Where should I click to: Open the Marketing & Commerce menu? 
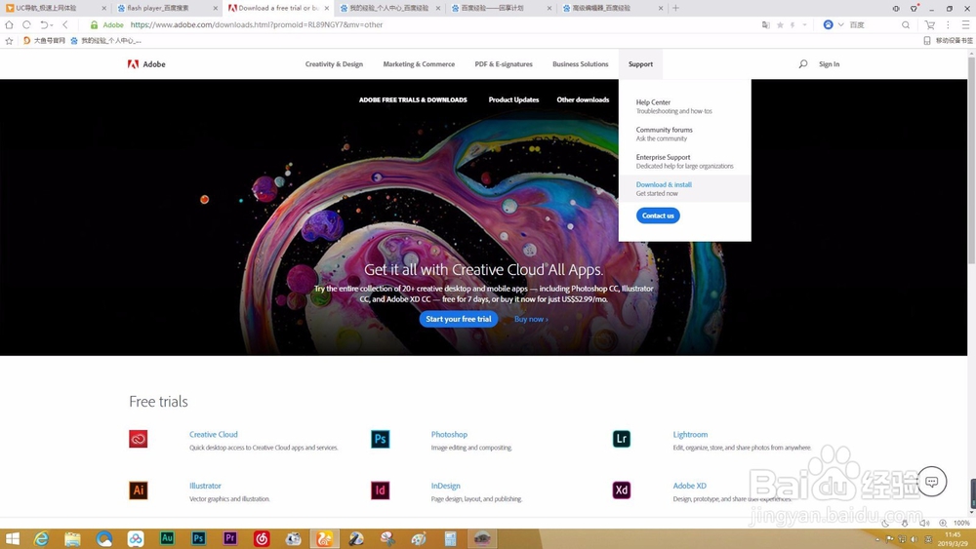pyautogui.click(x=419, y=64)
